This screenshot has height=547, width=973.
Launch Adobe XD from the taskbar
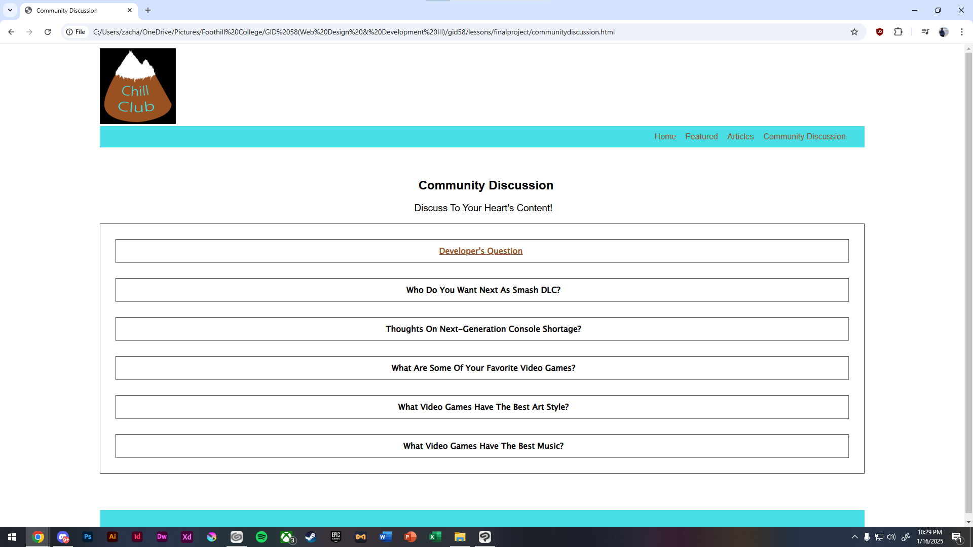(187, 537)
